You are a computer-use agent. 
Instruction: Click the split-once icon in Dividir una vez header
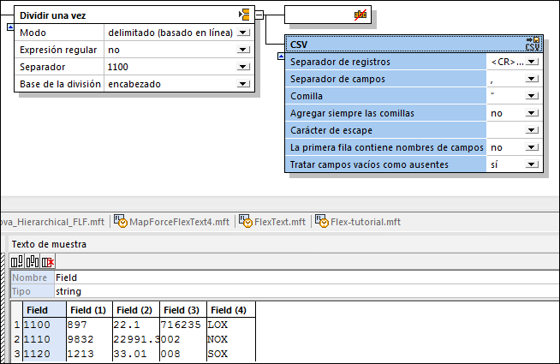pyautogui.click(x=244, y=15)
